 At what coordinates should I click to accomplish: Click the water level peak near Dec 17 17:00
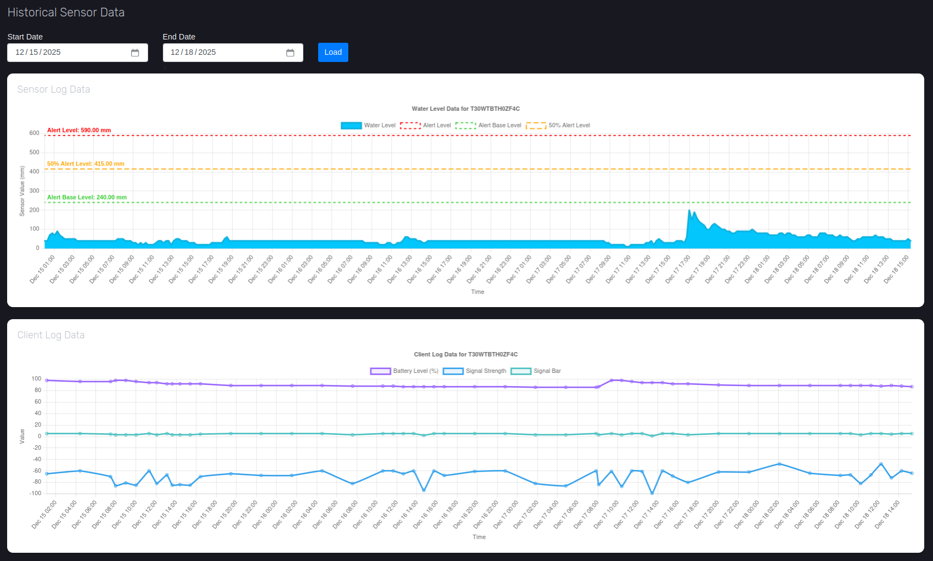[689, 210]
